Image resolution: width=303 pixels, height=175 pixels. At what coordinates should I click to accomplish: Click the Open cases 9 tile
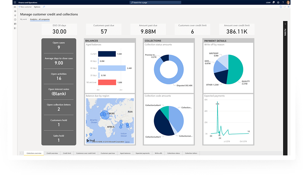(x=59, y=45)
